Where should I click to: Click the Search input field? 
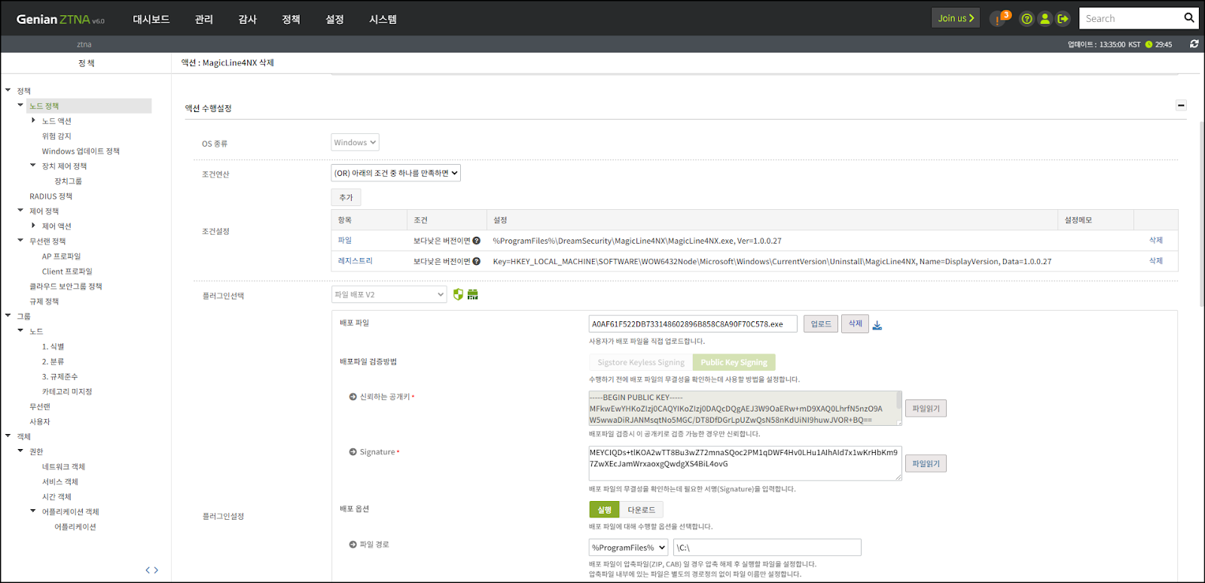(x=1130, y=19)
